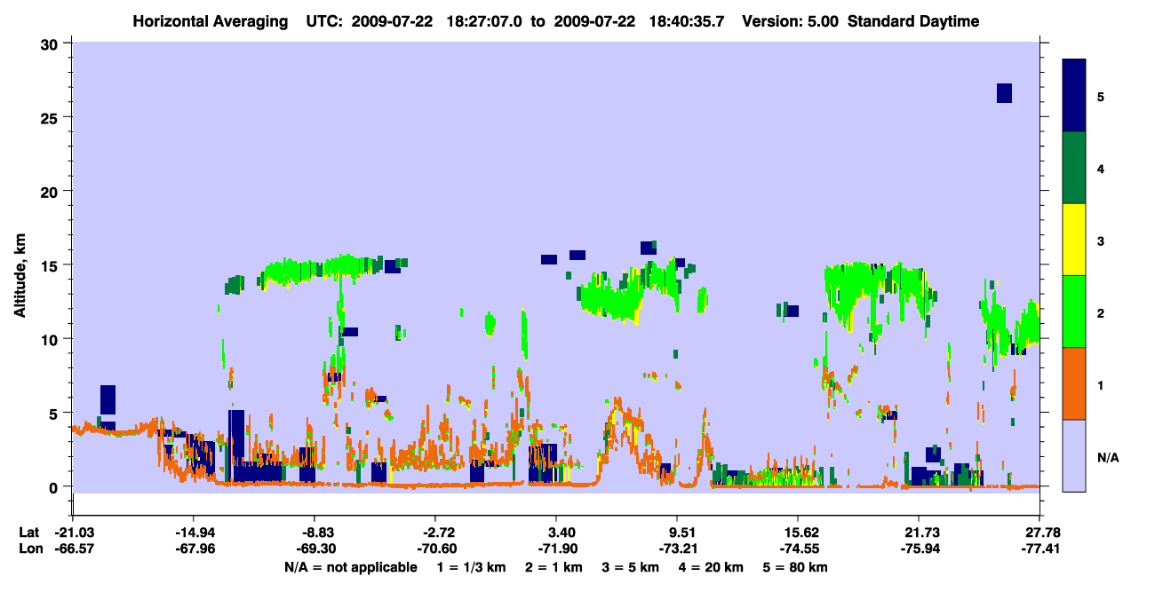Click the latitude value '-2.72'
This screenshot has width=1155, height=592.
point(438,533)
